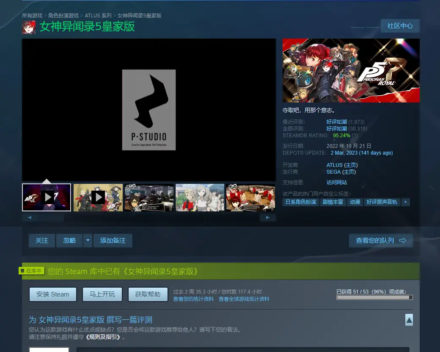Open 查看您的统计资料 stats link
This screenshot has height=352, width=440.
pos(193,299)
